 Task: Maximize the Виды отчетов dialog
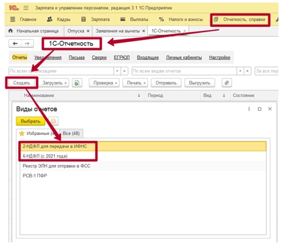click(x=259, y=109)
